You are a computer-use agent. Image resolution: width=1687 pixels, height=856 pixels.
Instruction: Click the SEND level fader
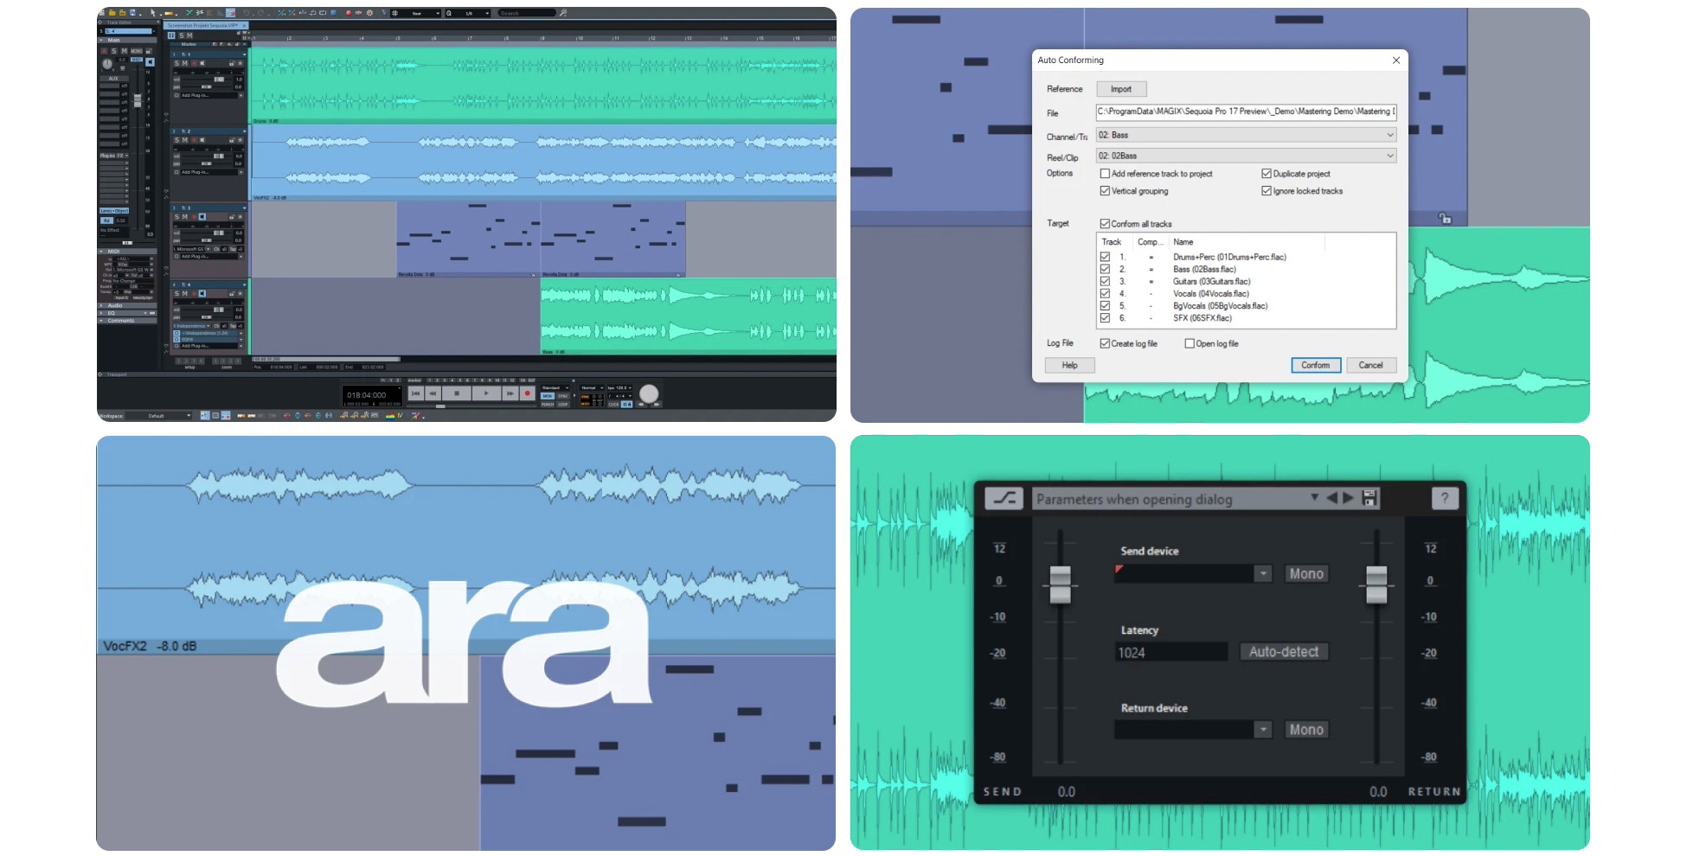coord(1059,586)
